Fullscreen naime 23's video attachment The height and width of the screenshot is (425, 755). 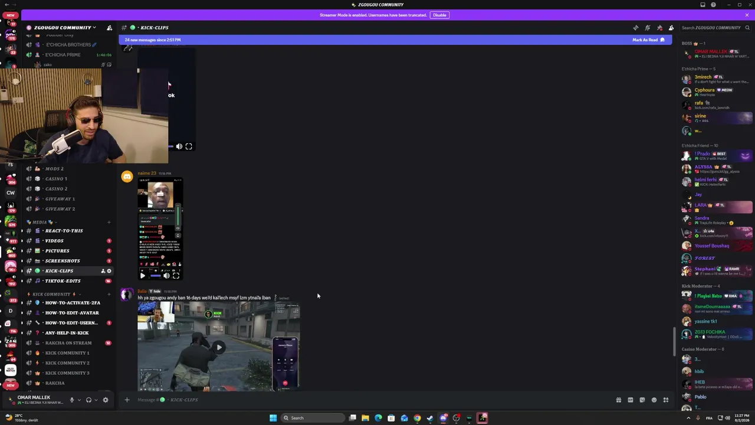pyautogui.click(x=176, y=276)
